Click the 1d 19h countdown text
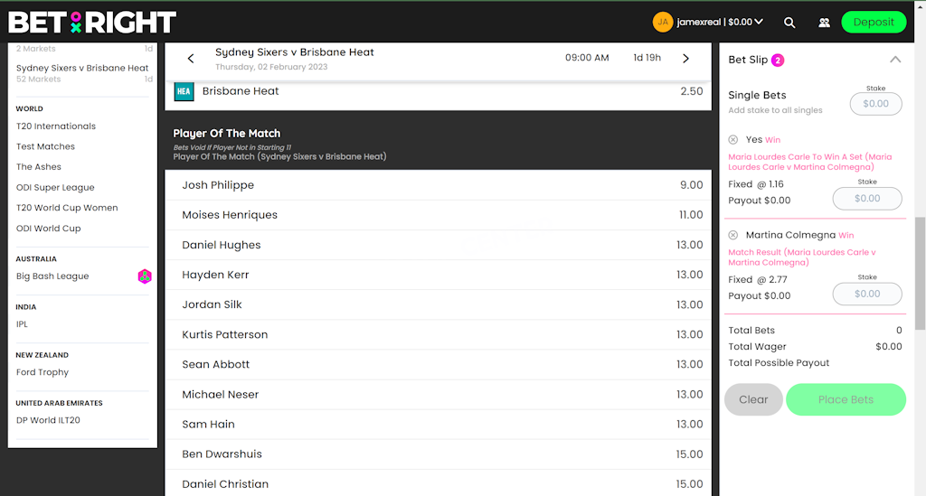The width and height of the screenshot is (926, 496). pyautogui.click(x=647, y=58)
